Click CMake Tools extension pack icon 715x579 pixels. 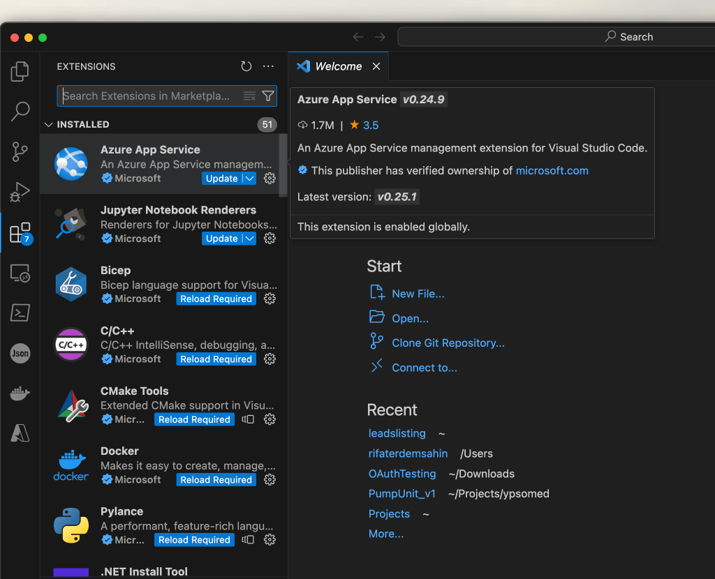(248, 419)
